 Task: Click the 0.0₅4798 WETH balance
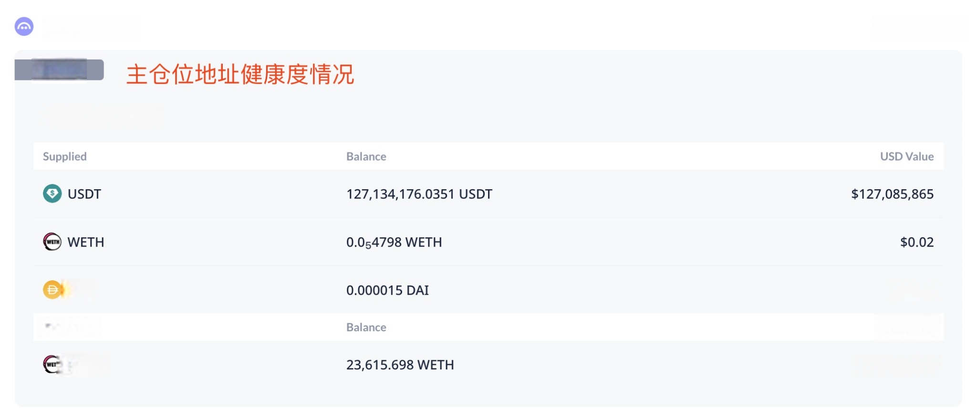394,243
